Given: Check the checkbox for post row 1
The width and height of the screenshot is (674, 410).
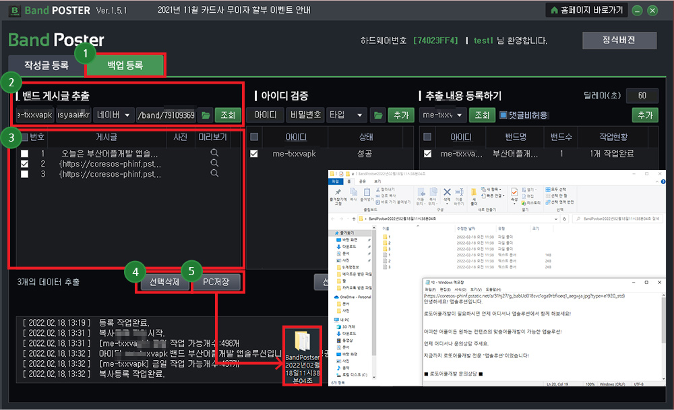Looking at the screenshot, I should tap(24, 153).
